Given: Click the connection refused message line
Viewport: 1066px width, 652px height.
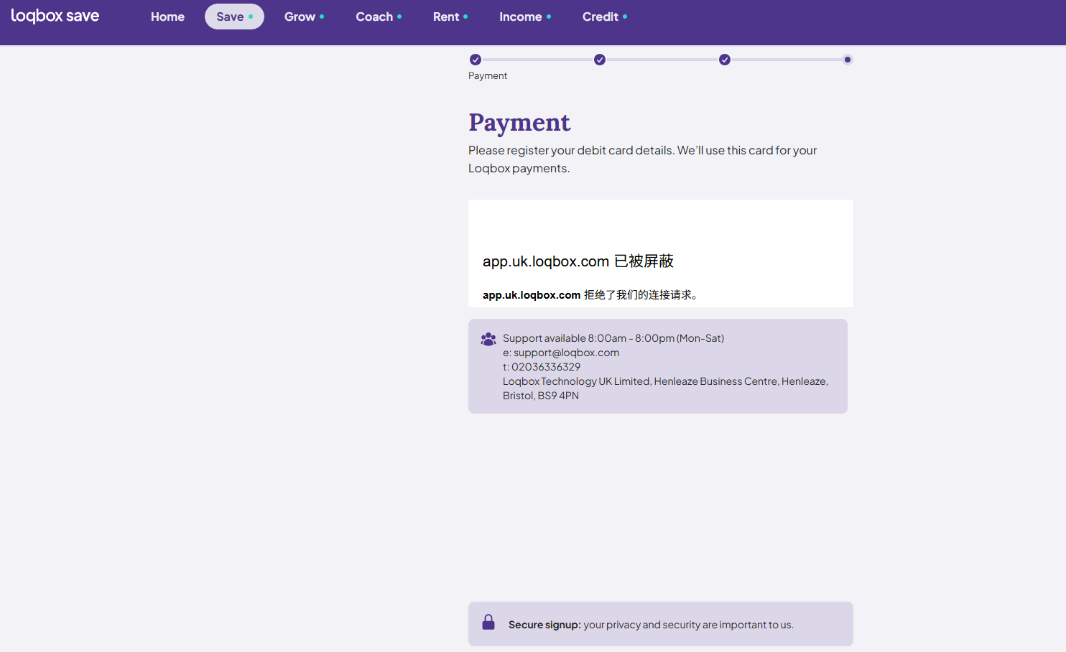Looking at the screenshot, I should point(590,295).
